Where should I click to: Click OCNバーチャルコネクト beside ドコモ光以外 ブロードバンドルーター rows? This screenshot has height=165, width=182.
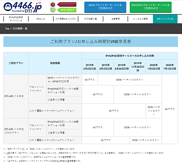point(138,127)
